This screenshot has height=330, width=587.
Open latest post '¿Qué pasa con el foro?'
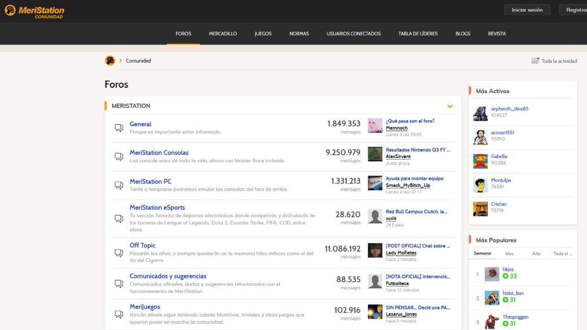pyautogui.click(x=410, y=121)
